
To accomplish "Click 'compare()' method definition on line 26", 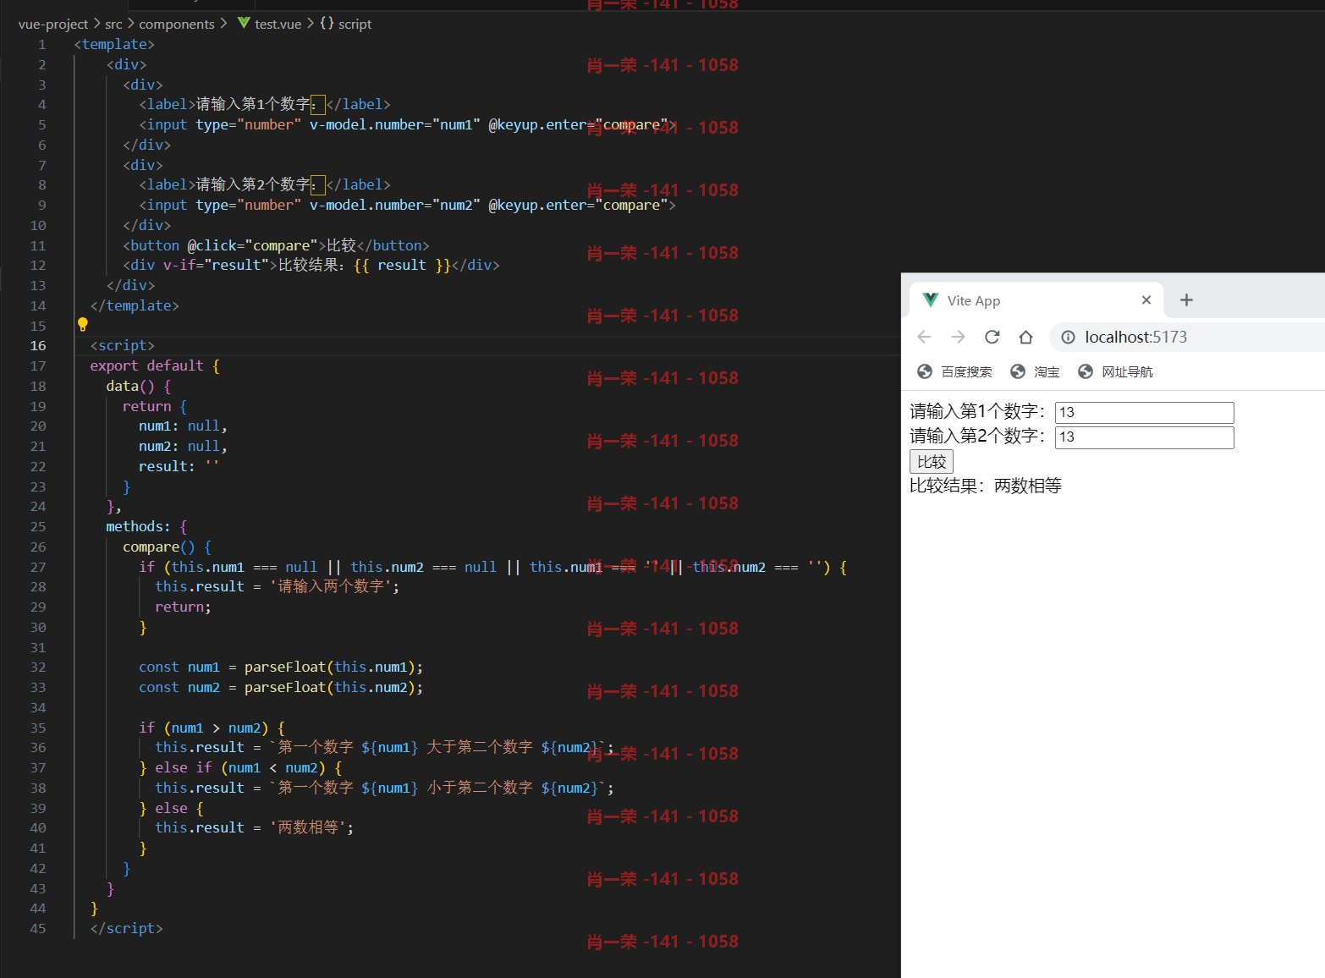I will pyautogui.click(x=158, y=547).
